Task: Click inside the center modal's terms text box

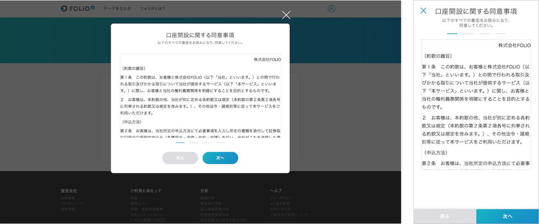Action: [200, 97]
